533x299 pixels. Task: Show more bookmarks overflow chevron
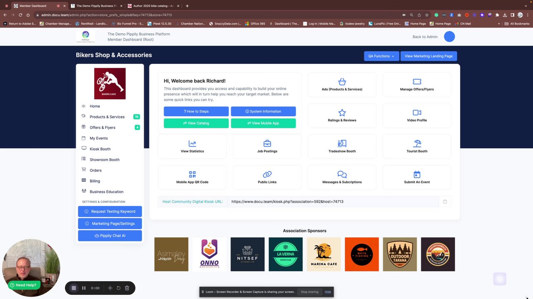(499, 24)
